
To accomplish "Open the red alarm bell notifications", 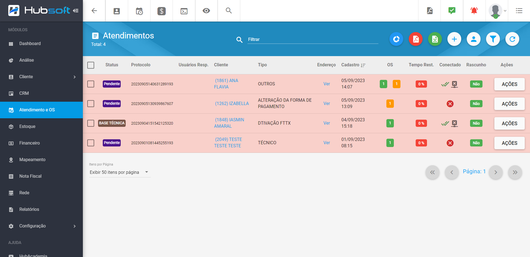I will pyautogui.click(x=474, y=11).
